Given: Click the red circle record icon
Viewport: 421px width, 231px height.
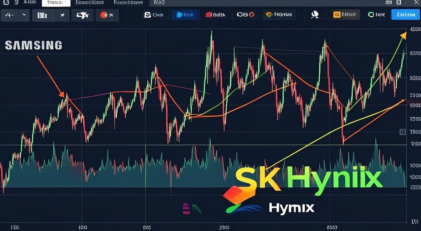Looking at the screenshot, I should pos(107,15).
